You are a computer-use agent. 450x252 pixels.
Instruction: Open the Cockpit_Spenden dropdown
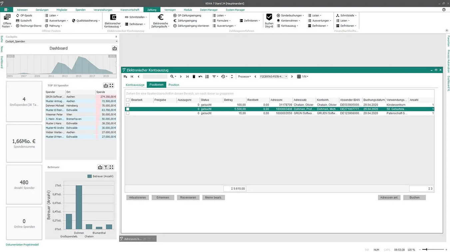(x=62, y=42)
